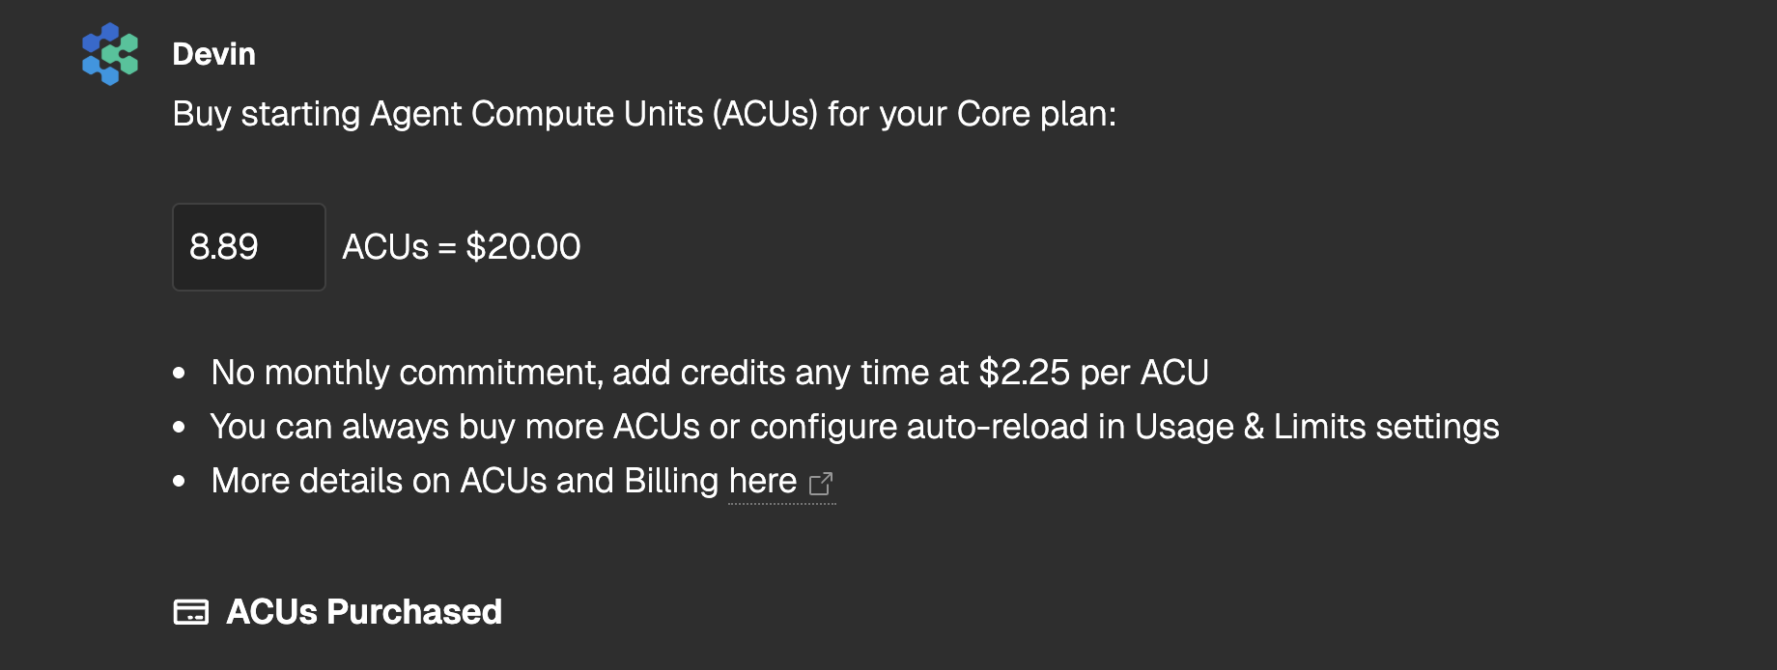Open the 'here' billing details link
Viewport: 1777px width, 670px height.
pos(762,481)
